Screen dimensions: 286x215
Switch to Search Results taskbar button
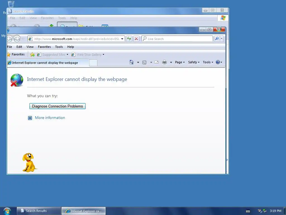tap(39, 211)
